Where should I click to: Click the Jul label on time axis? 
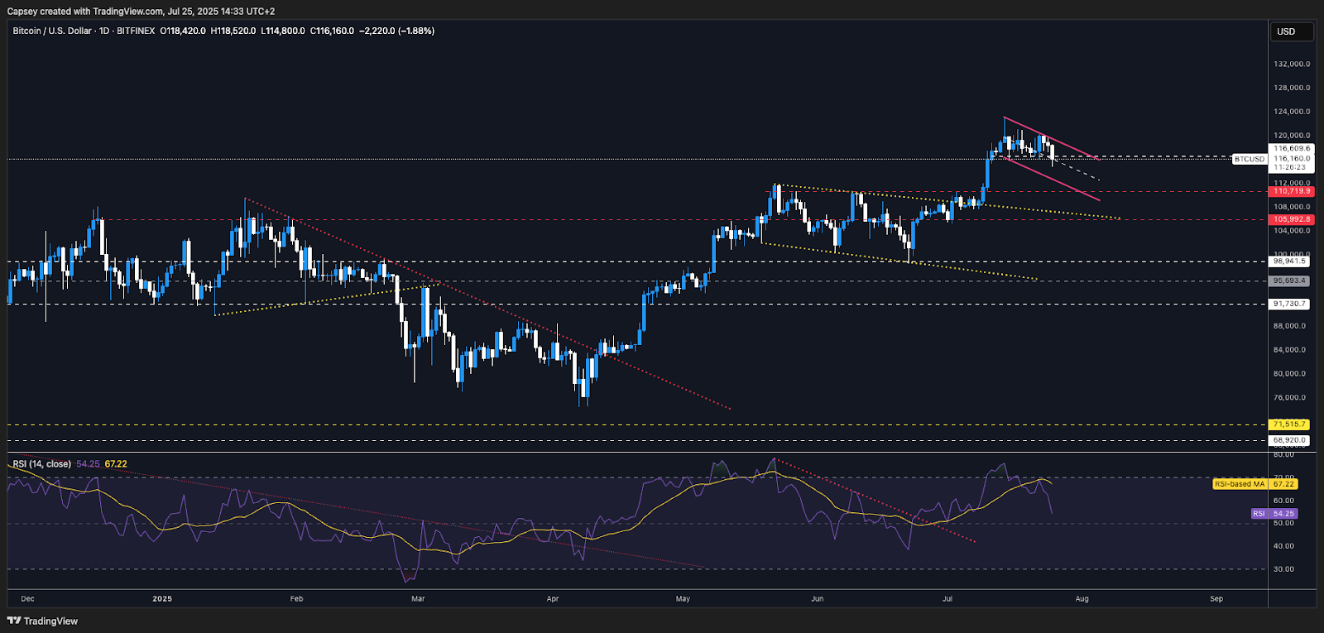(947, 598)
